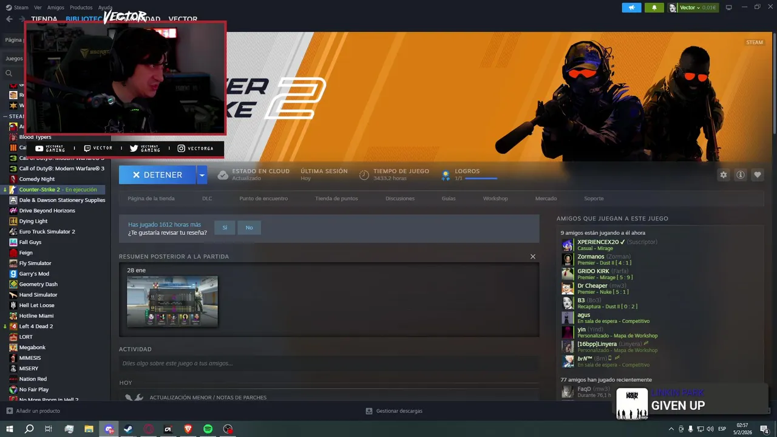The width and height of the screenshot is (777, 437).
Task: Open the Productos menu
Action: pos(81,7)
